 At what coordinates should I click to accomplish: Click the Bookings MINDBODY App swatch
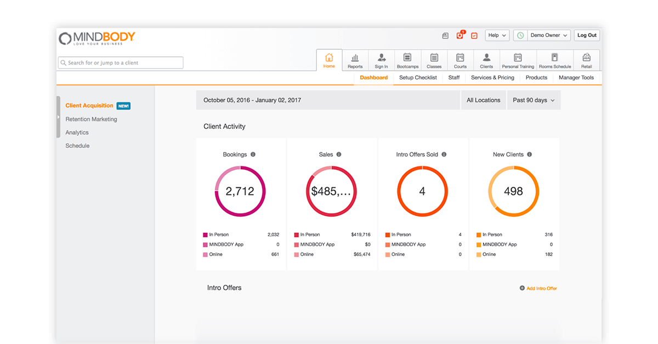point(205,245)
